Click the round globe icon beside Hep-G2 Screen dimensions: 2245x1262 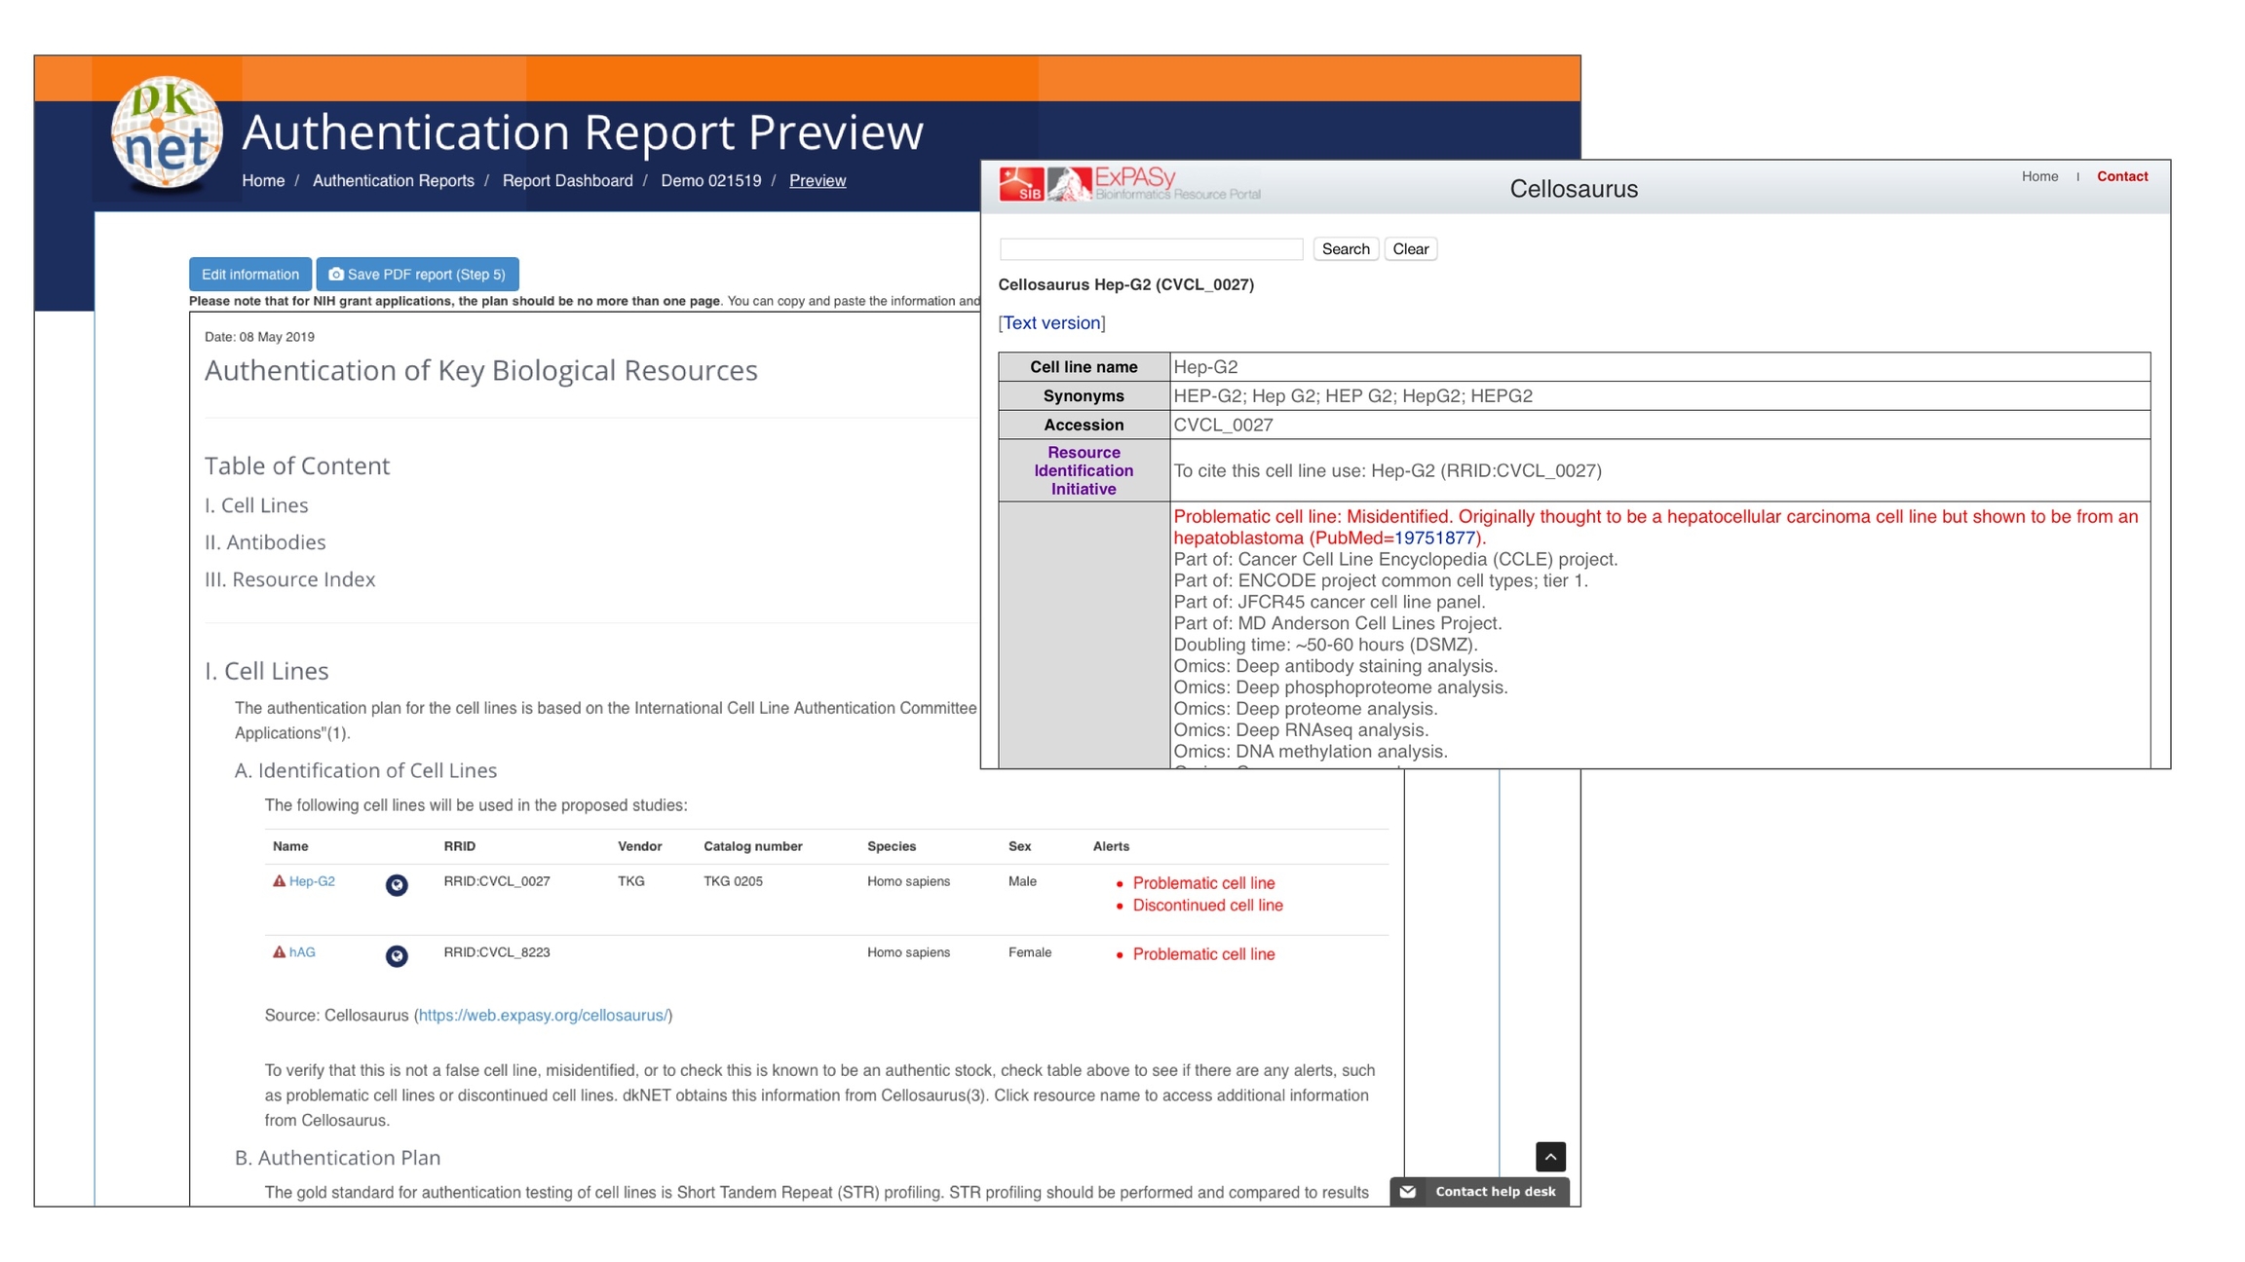[397, 884]
